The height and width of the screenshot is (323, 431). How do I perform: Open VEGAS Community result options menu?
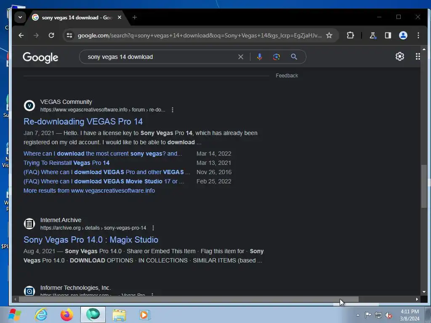[172, 110]
